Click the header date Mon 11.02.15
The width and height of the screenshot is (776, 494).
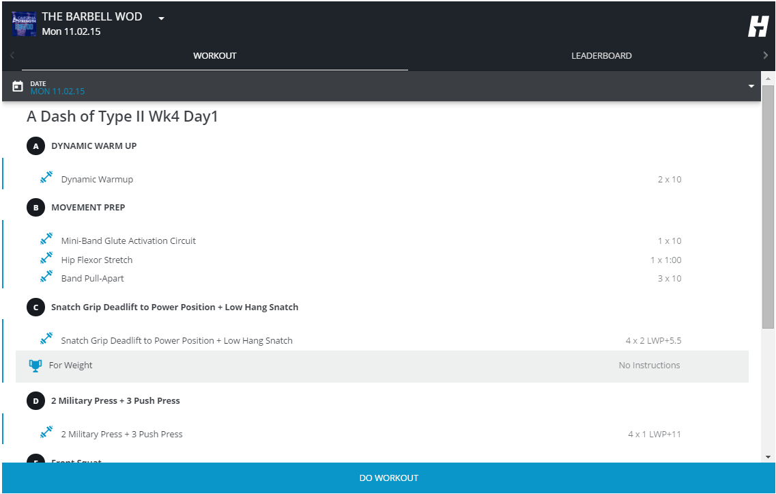71,31
